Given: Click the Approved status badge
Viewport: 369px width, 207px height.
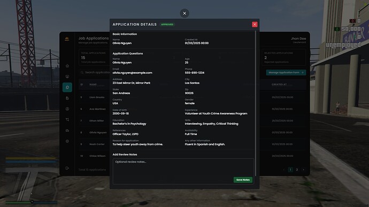Looking at the screenshot, I should tap(167, 25).
